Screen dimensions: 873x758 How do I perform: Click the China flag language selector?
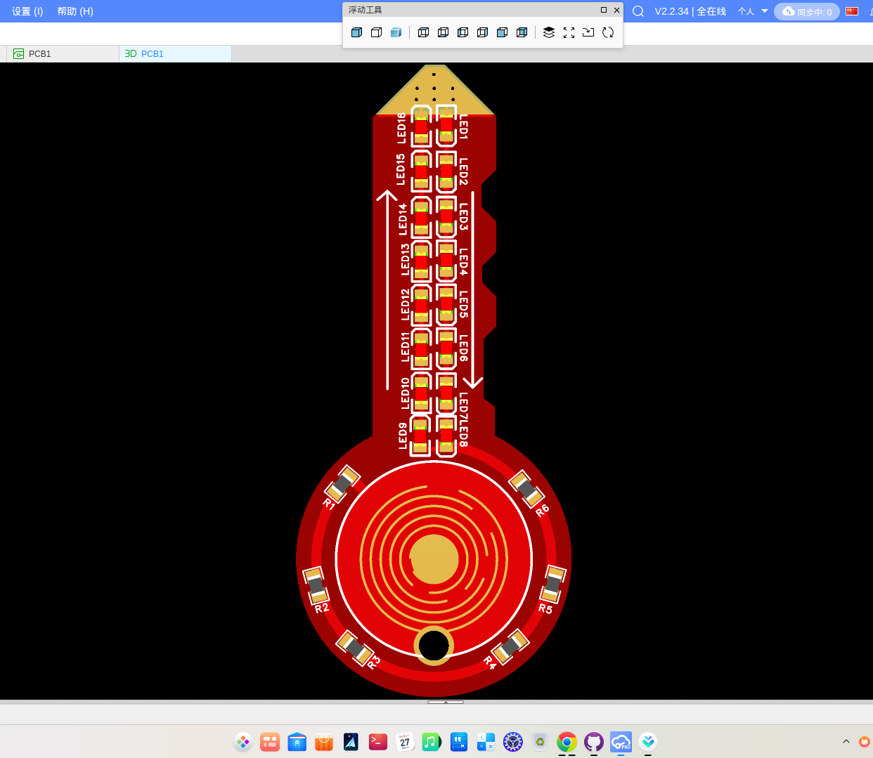pos(852,11)
